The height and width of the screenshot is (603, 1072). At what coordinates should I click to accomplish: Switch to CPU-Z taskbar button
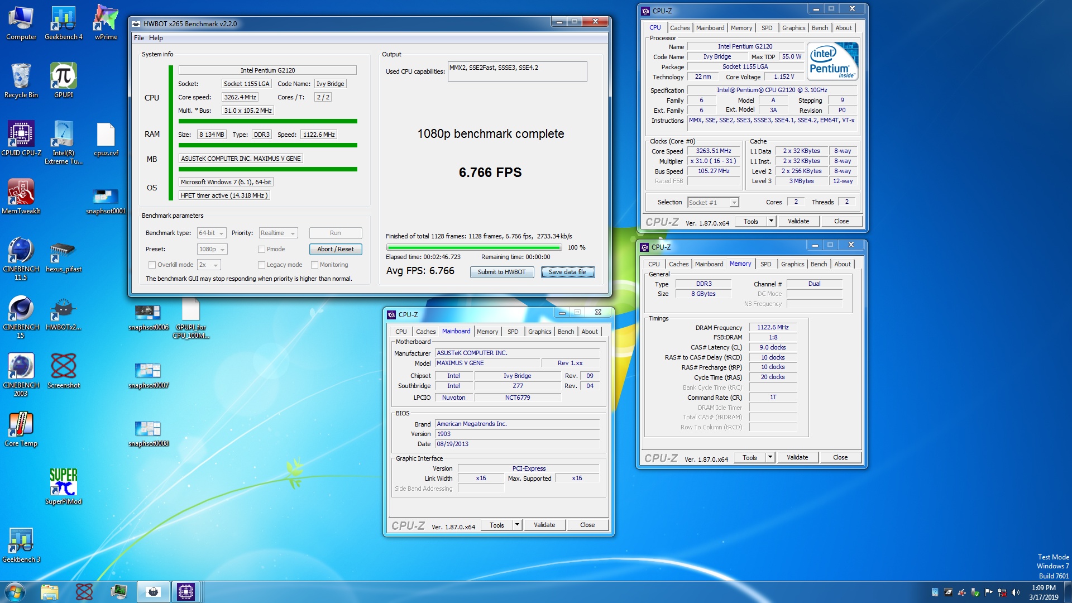coord(185,591)
